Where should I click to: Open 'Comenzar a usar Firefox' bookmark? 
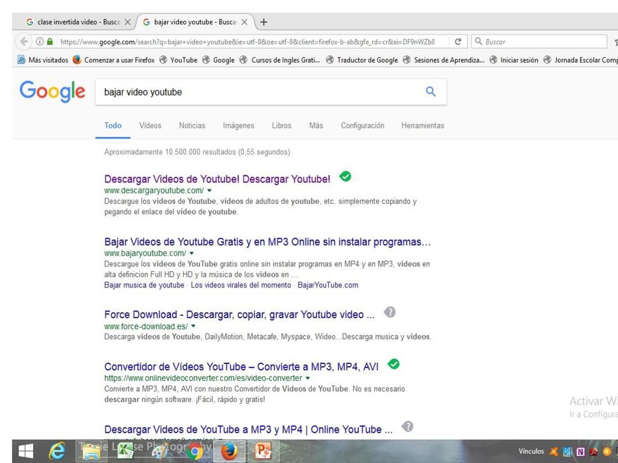pos(113,60)
